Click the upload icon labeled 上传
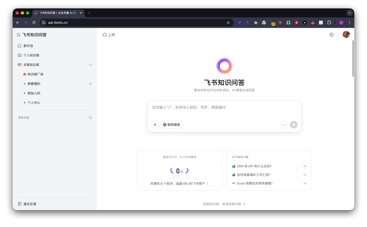This screenshot has height=227, width=367. [109, 34]
